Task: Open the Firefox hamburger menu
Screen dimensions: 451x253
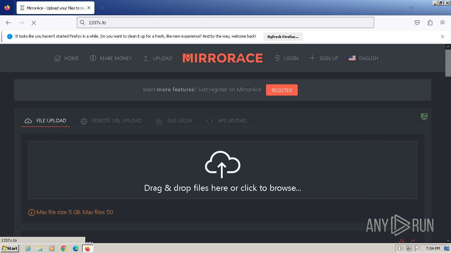Action: [443, 22]
